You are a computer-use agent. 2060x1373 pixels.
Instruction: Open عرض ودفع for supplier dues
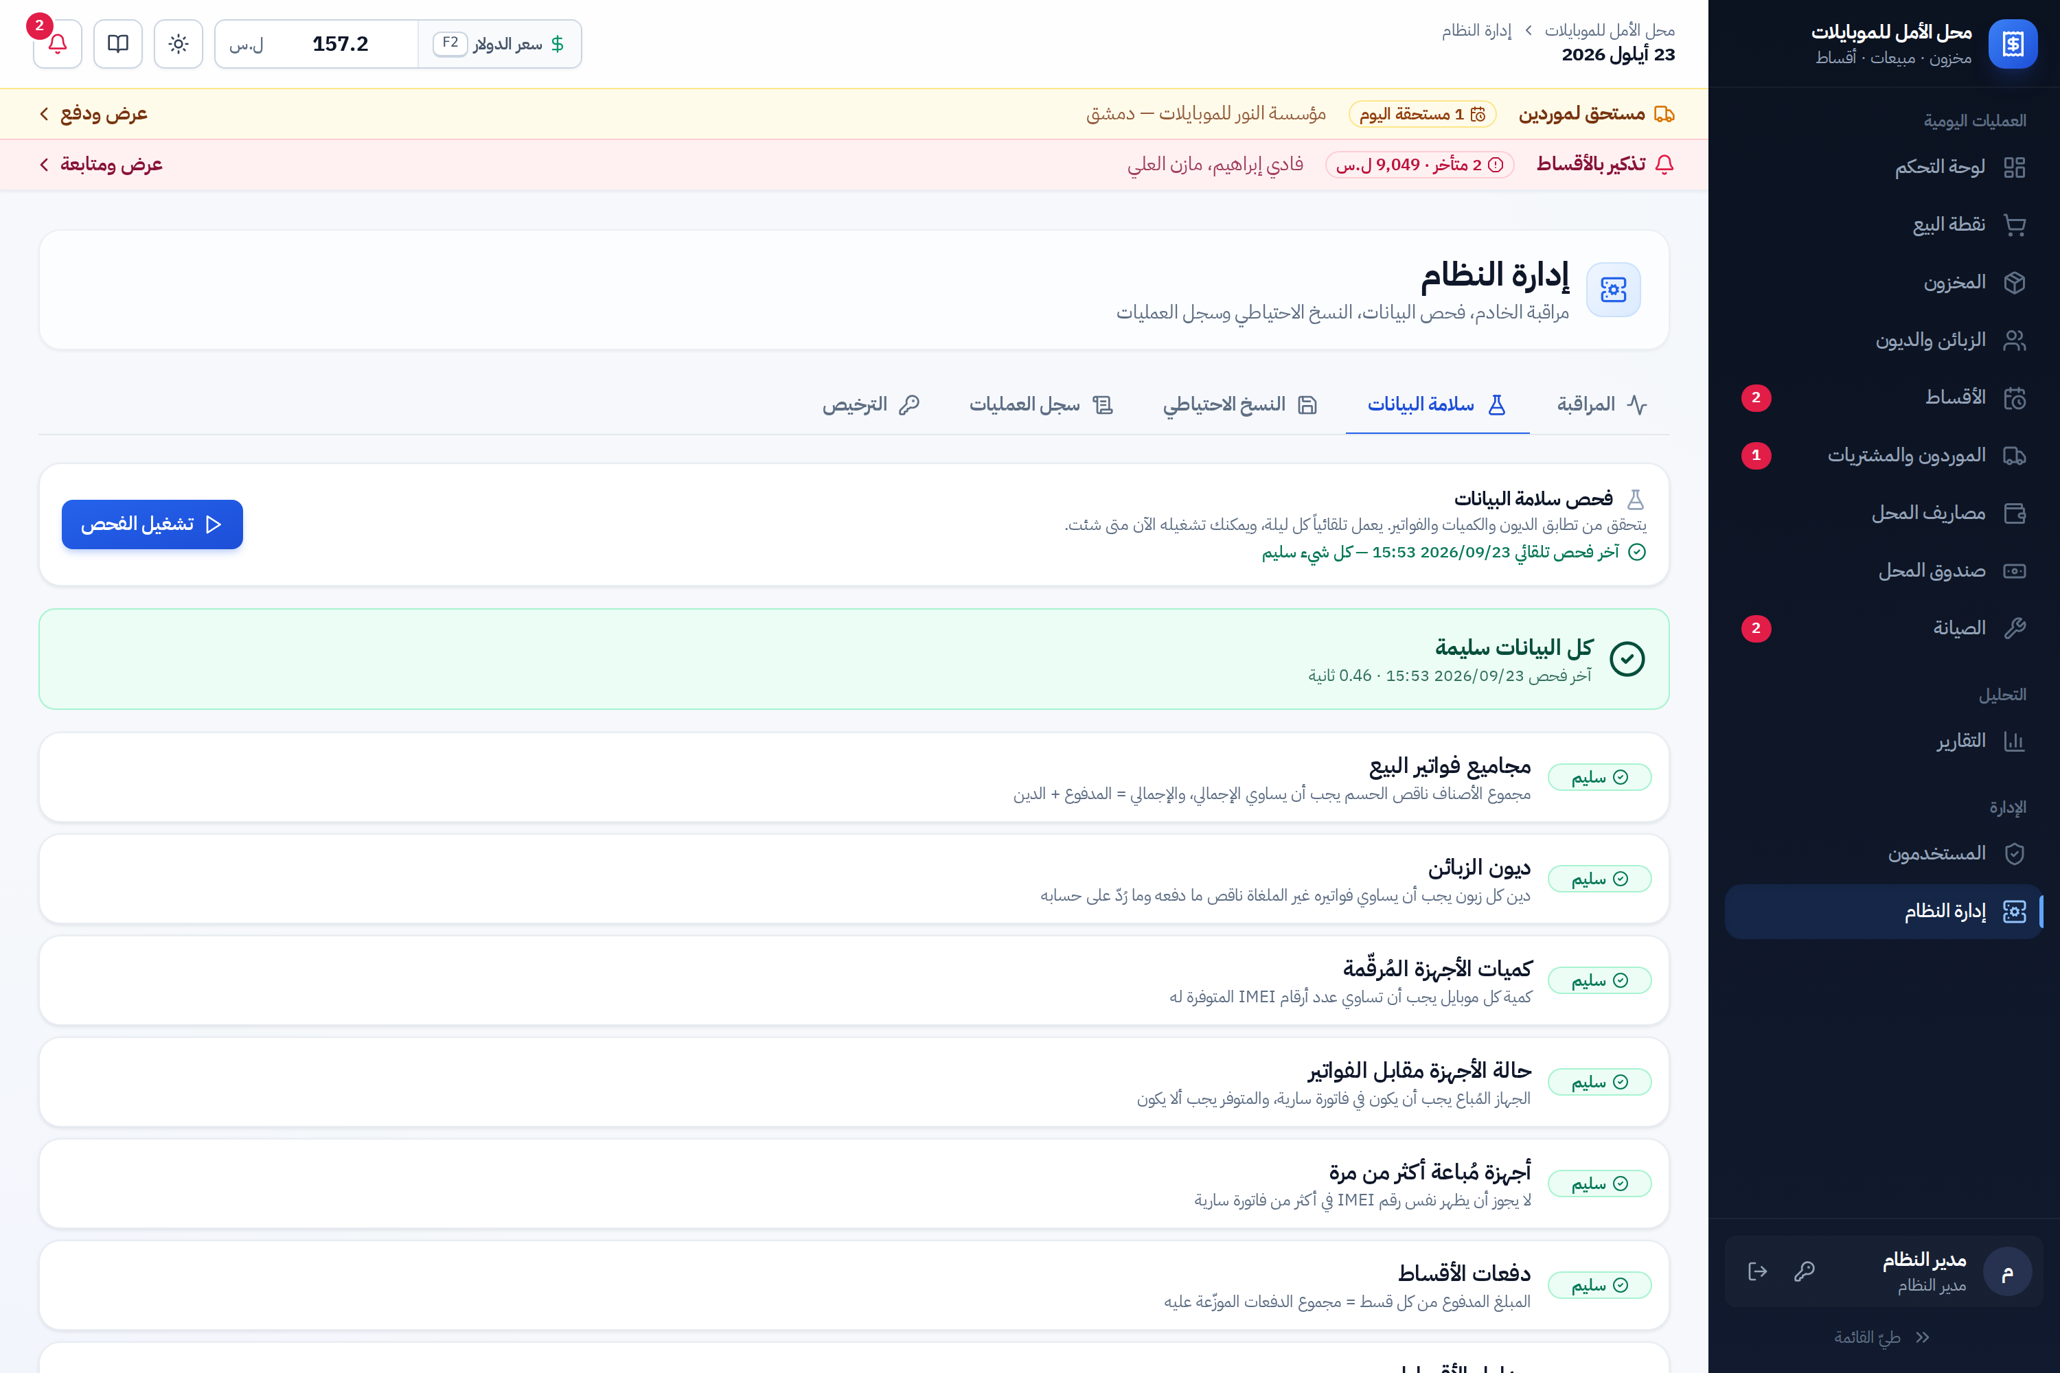tap(93, 114)
